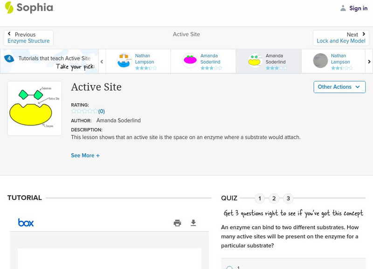Expand the See More description
This screenshot has height=269, width=373.
click(85, 156)
